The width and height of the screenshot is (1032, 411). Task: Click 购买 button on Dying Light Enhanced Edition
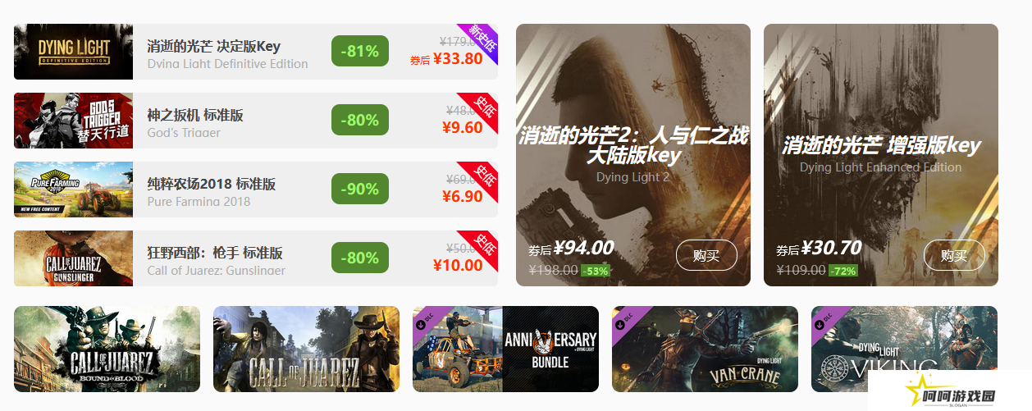tap(954, 255)
